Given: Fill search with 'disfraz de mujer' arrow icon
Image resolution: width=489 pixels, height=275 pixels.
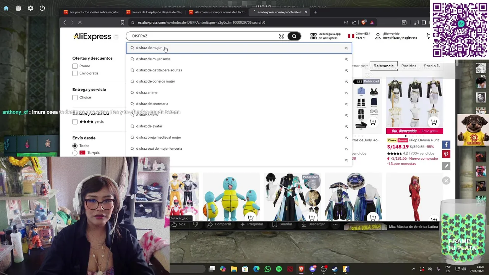Looking at the screenshot, I should pos(347,48).
